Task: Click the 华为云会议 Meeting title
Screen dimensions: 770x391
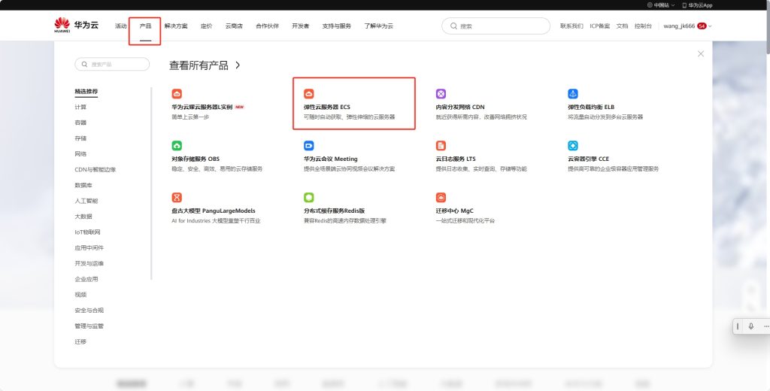Action: [x=331, y=159]
